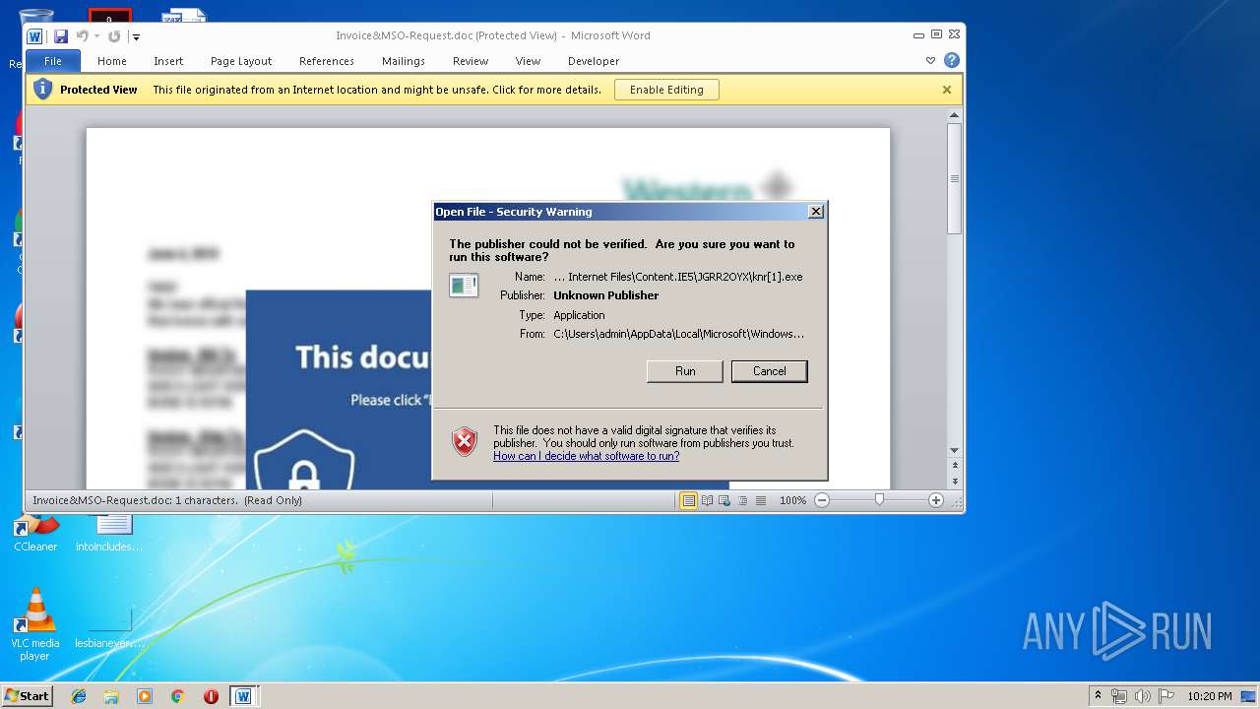Click the Protected View shield icon
Viewport: 1260px width, 709px height.
point(43,90)
